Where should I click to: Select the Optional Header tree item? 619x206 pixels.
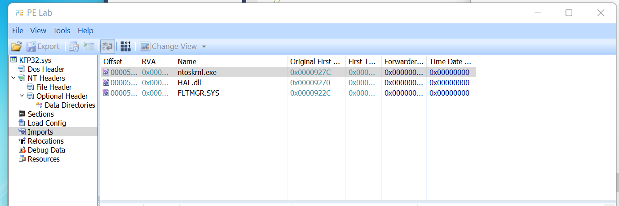click(x=62, y=96)
